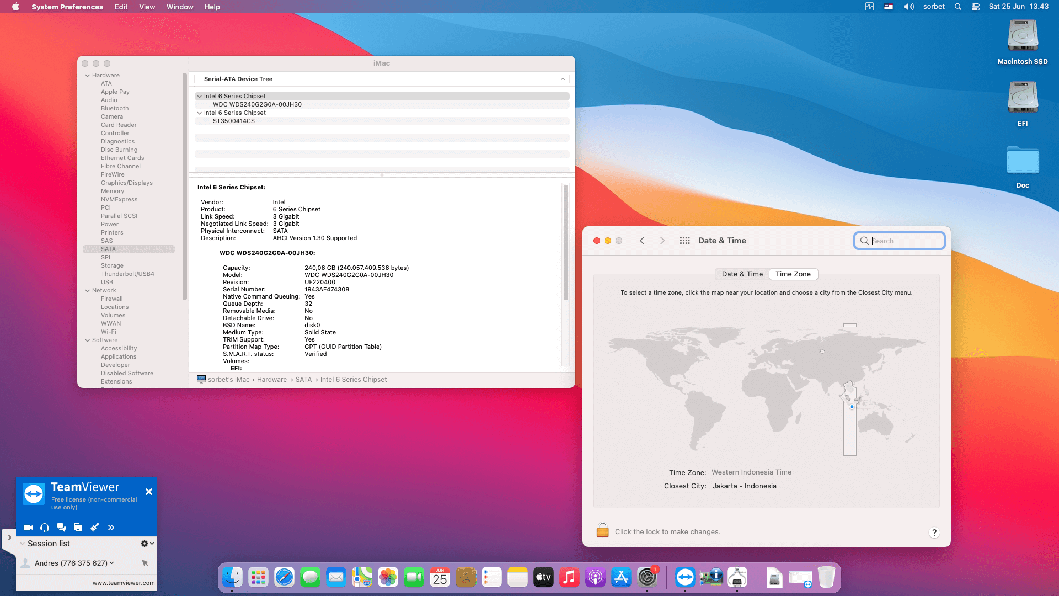Select Bluetooth in hardware list
Screen dimensions: 1059x596
115,108
